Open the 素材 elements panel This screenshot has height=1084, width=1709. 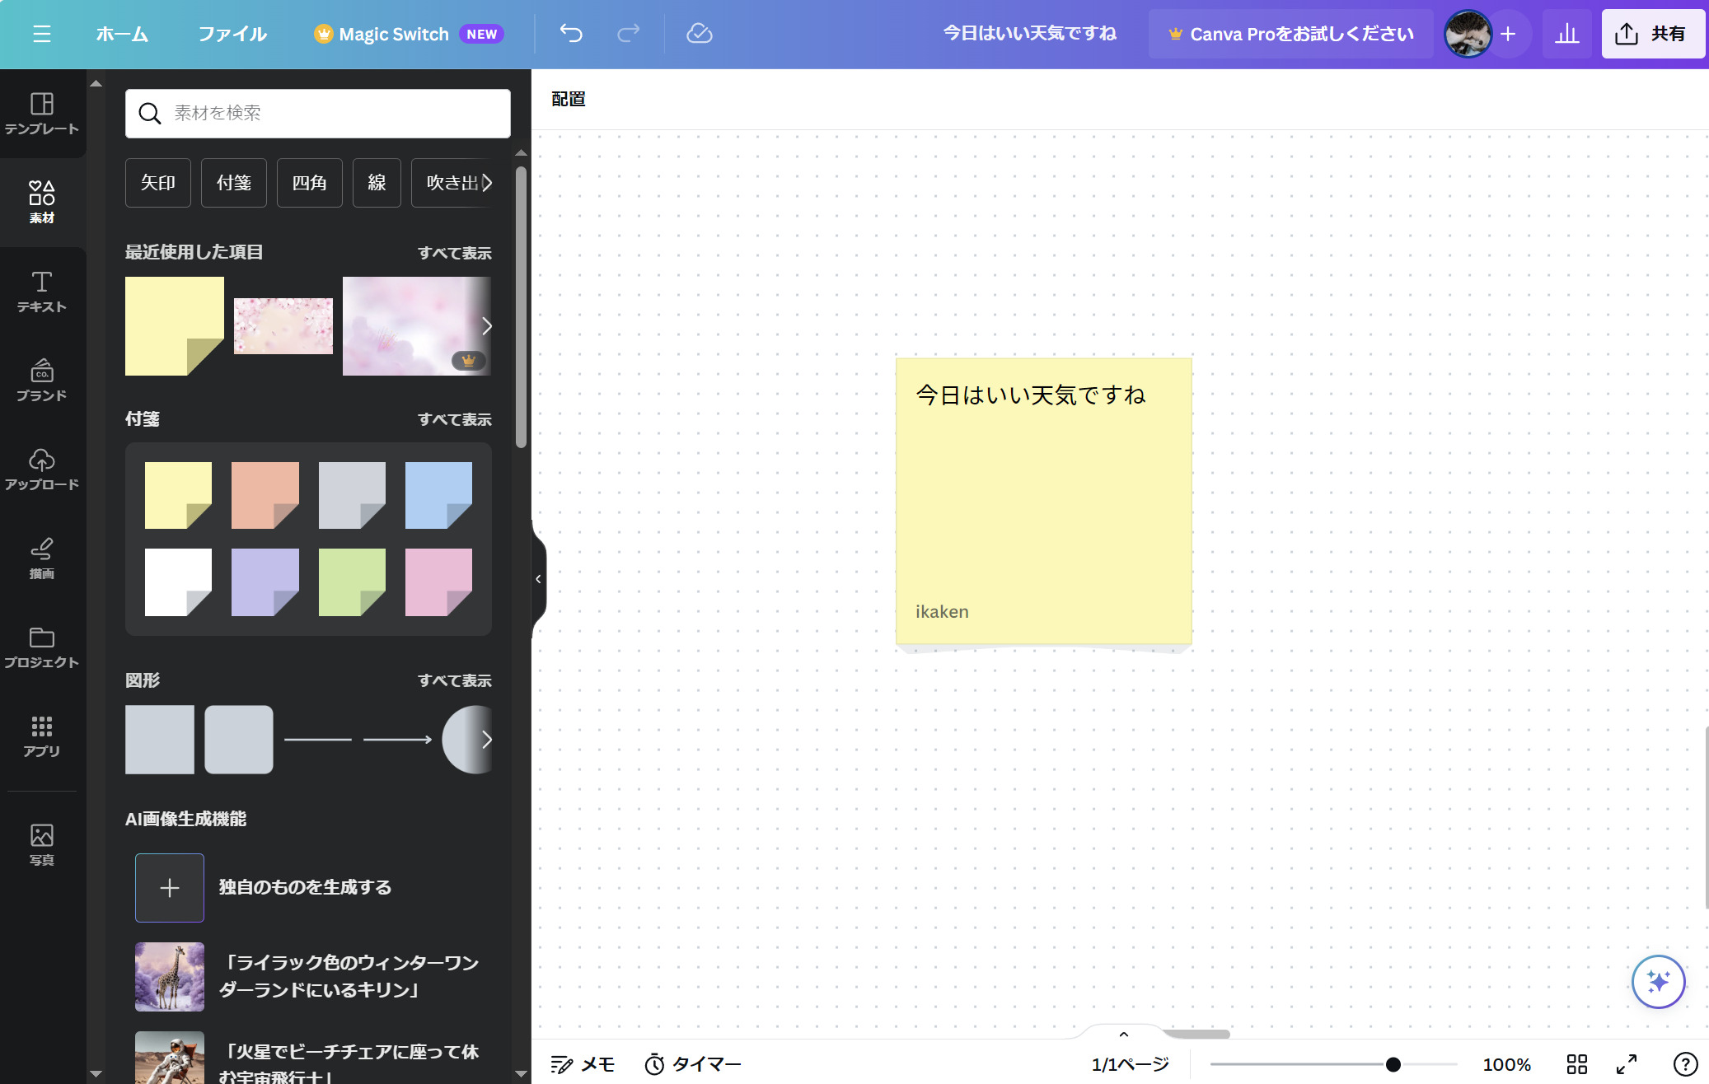tap(42, 202)
